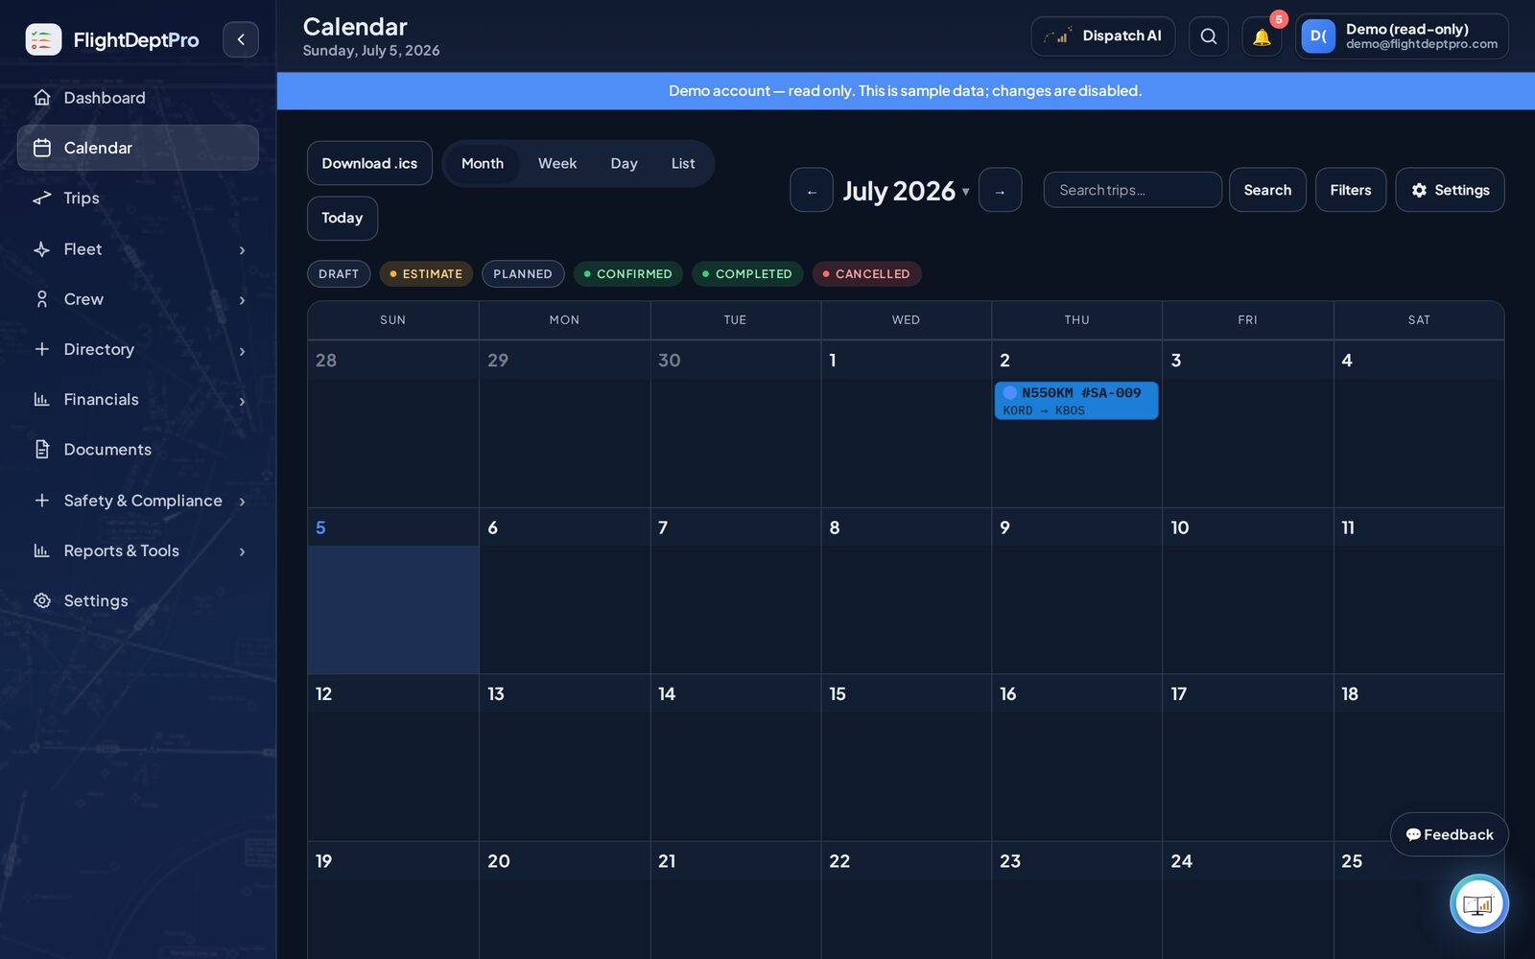This screenshot has width=1535, height=959.
Task: Click the Reports & Tools chart icon
Action: (x=42, y=550)
